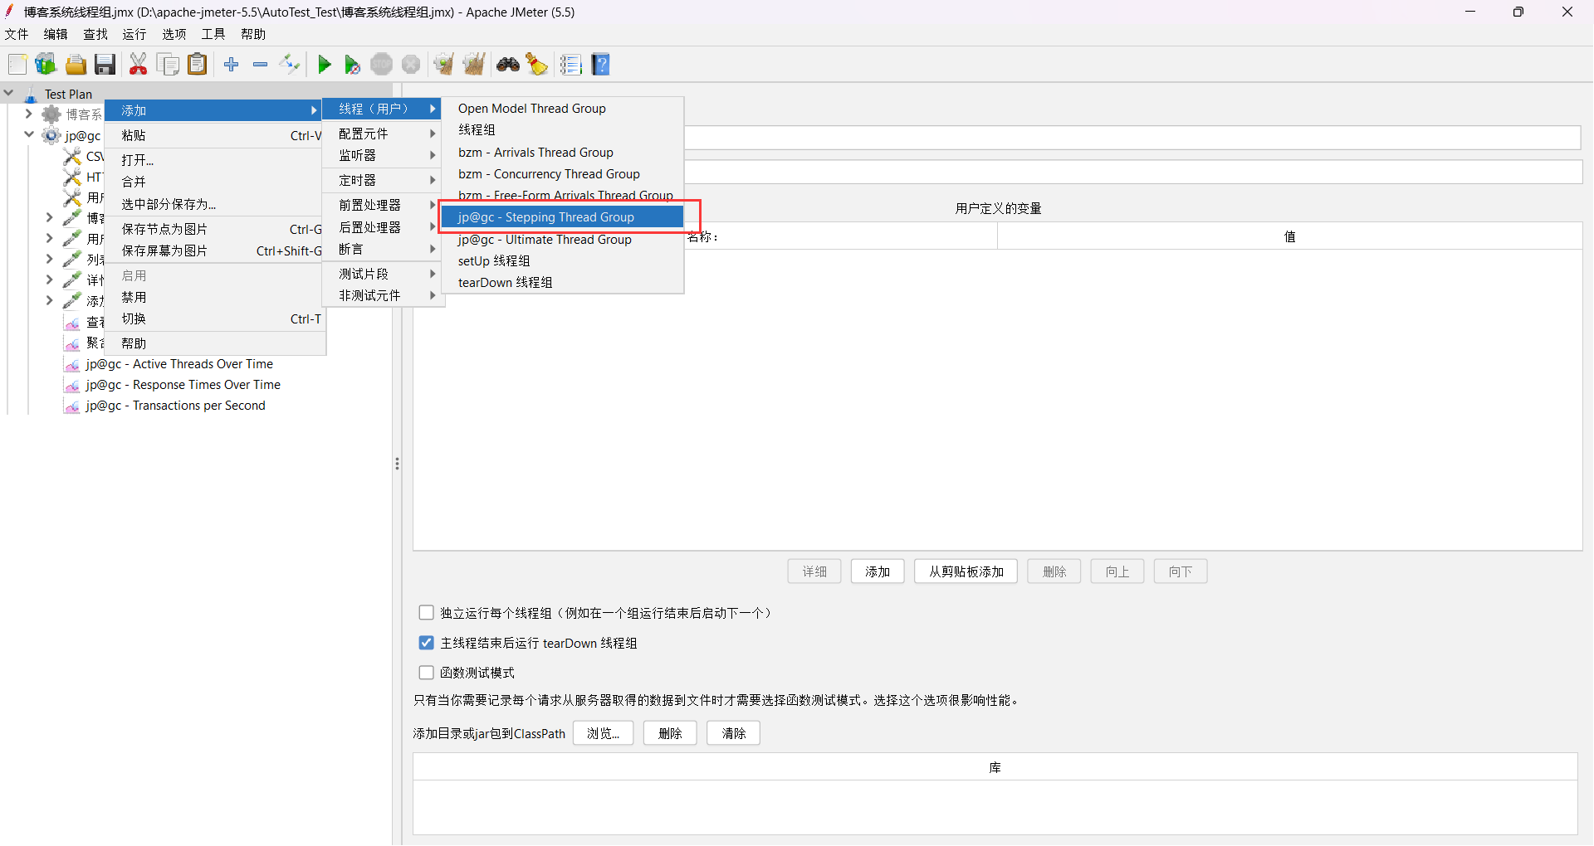This screenshot has width=1594, height=846.
Task: Click 保存节点为图片 in context menu
Action: pos(215,229)
